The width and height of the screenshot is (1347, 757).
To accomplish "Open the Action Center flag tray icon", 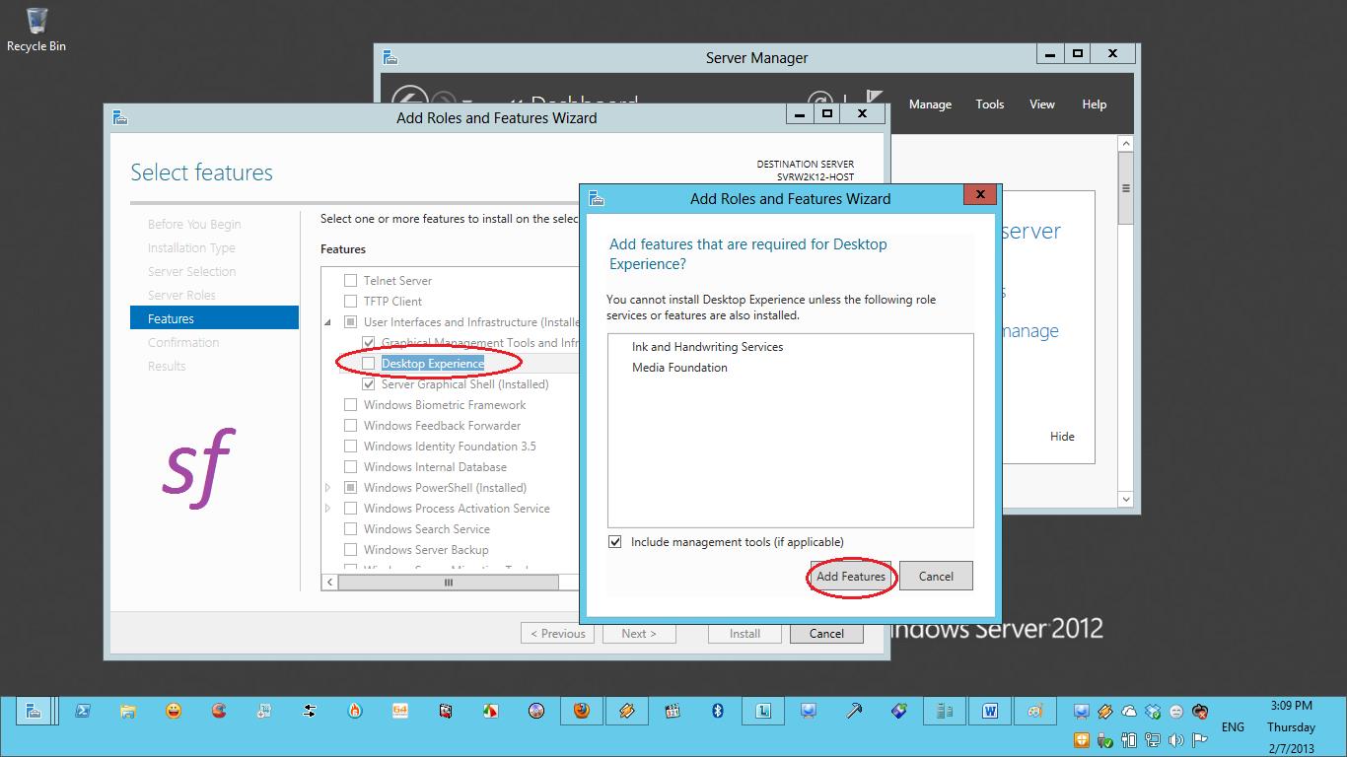I will (1200, 740).
